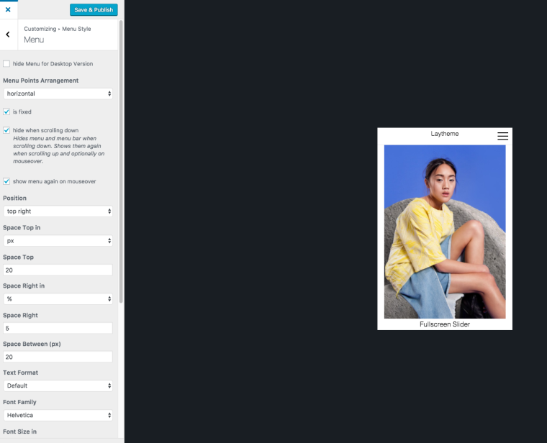Screen dimensions: 547x443
Task: Open the Text Format dropdown
Action: 58,386
